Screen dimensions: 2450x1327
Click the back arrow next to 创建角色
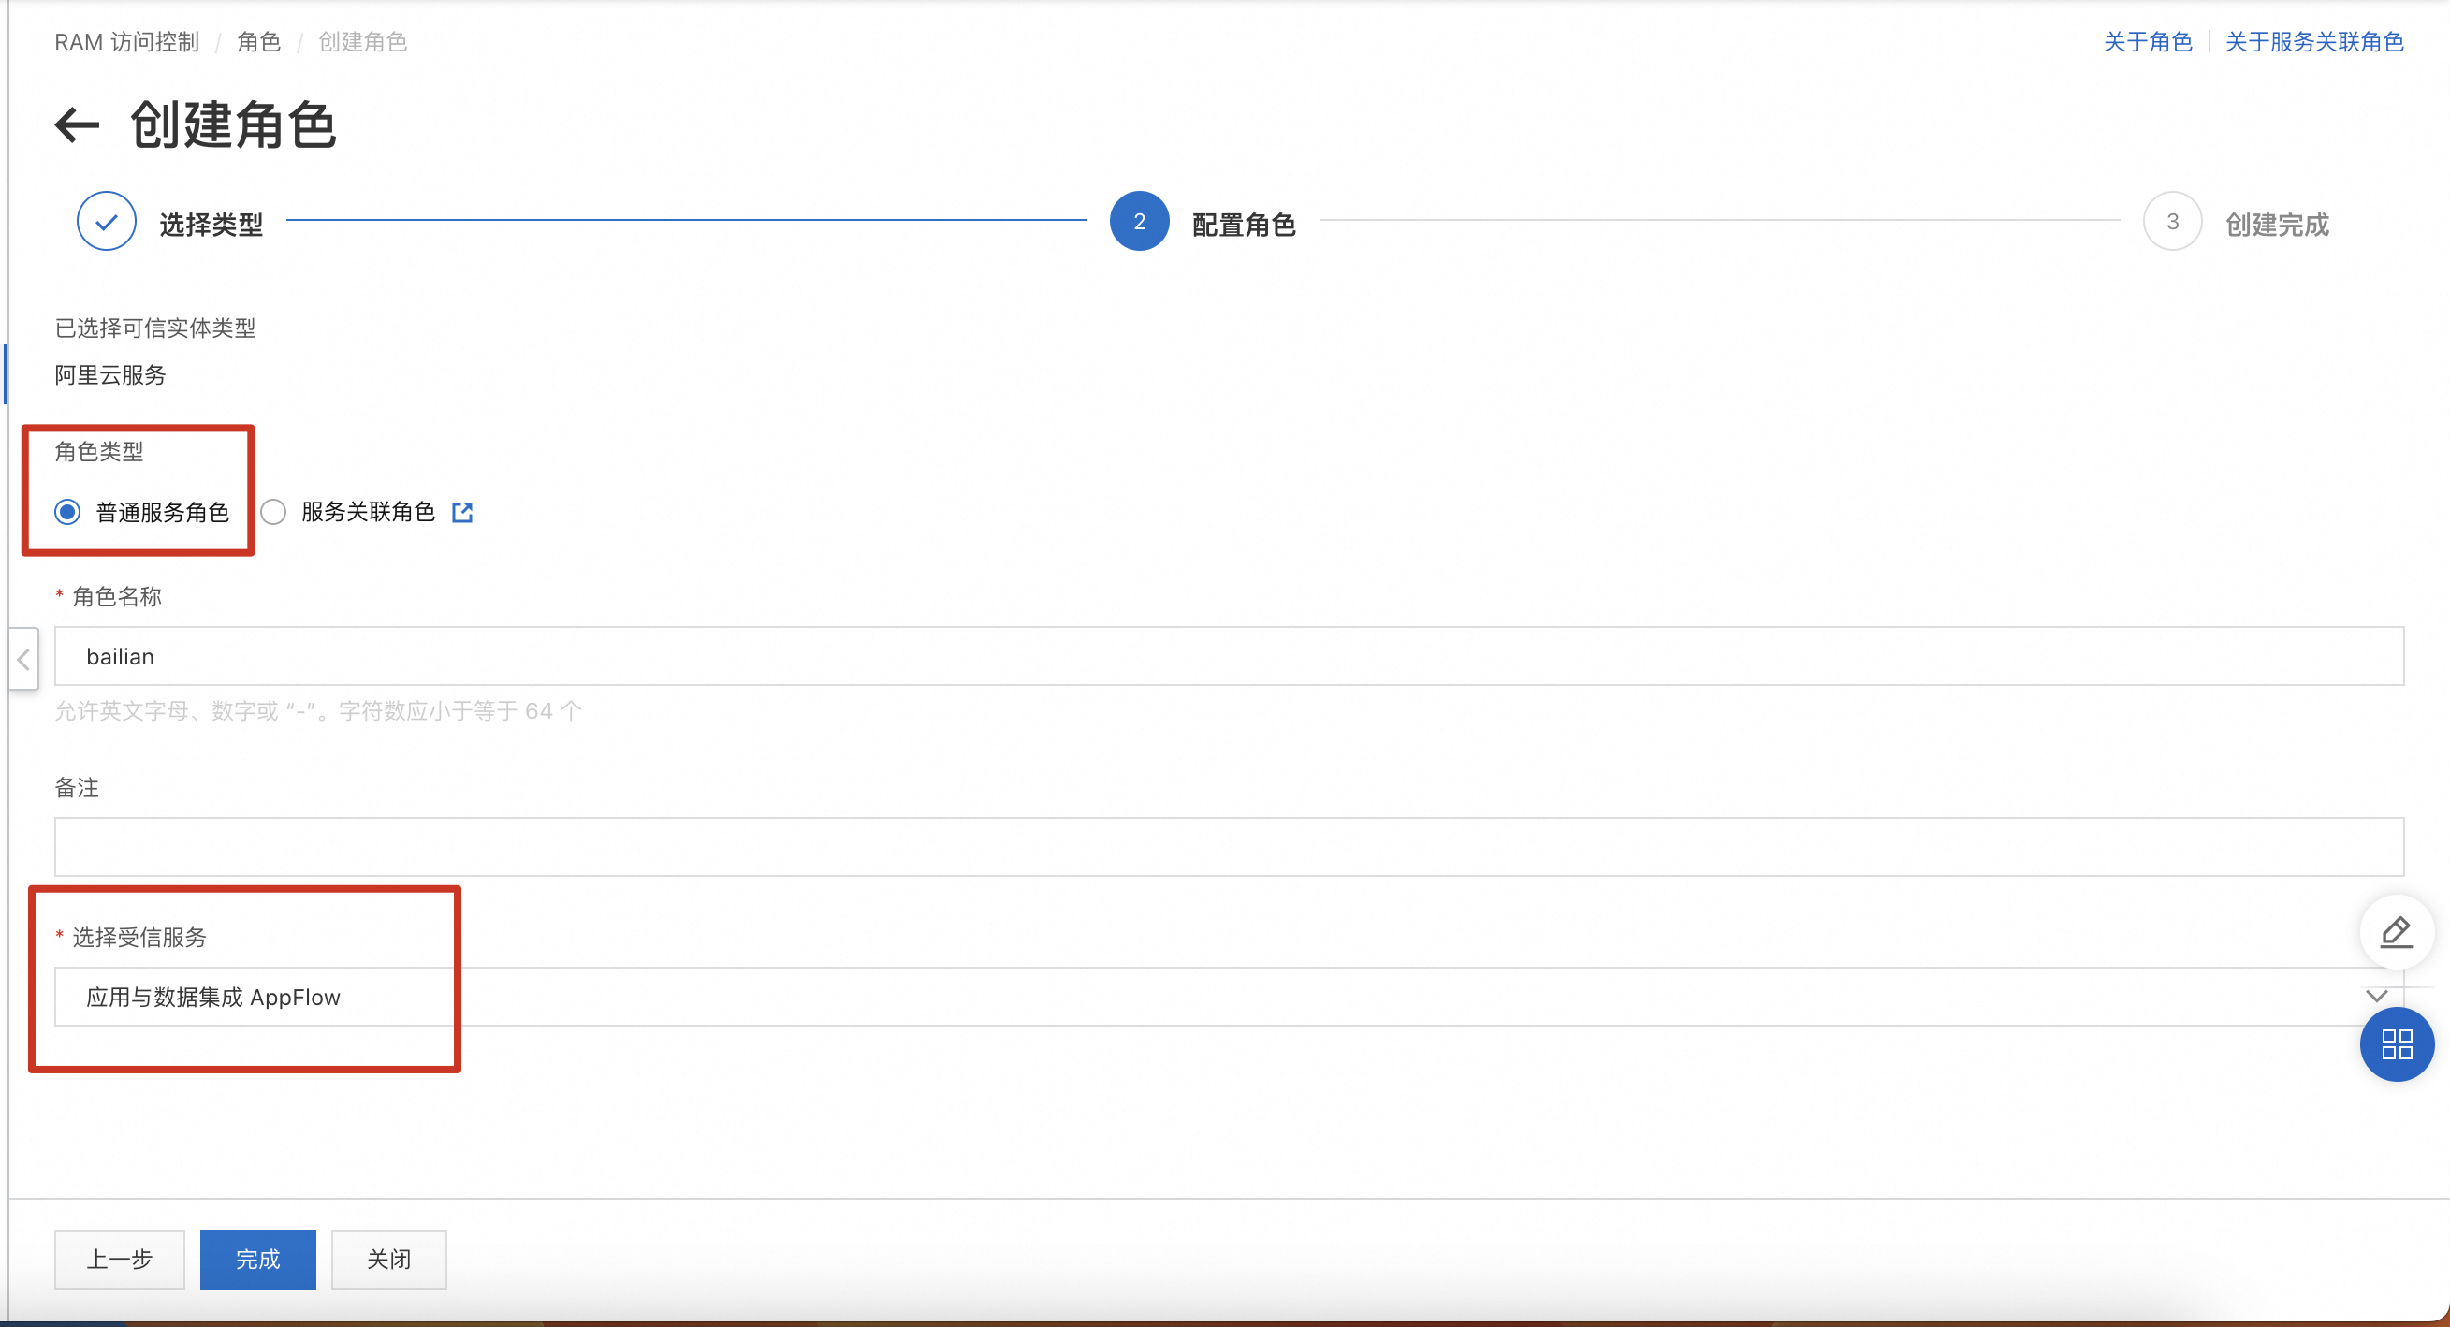[77, 124]
